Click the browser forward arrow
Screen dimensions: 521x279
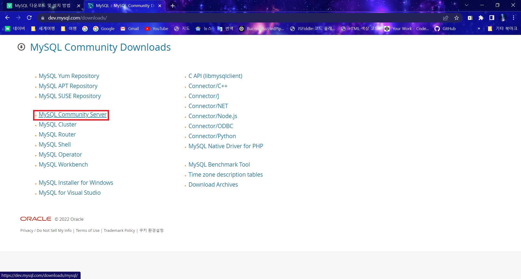(18, 18)
